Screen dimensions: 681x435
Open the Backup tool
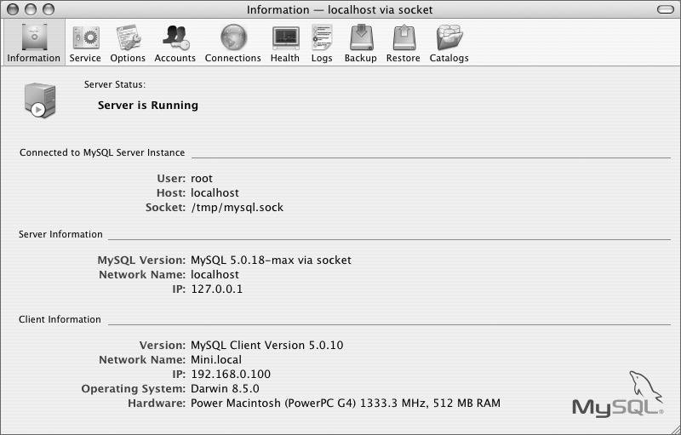(360, 42)
